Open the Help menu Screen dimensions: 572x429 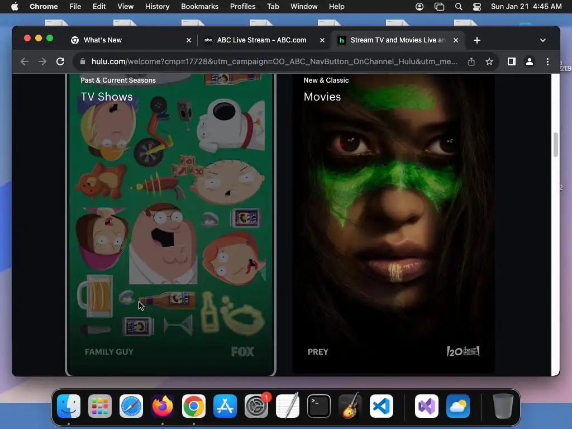tap(336, 7)
